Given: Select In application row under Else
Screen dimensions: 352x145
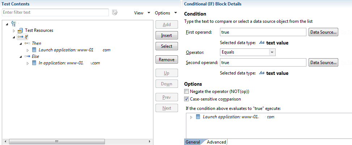Looking at the screenshot, I should (69, 63).
